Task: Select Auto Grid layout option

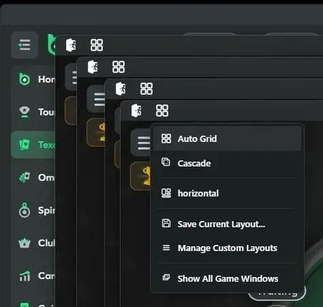Action: (x=227, y=138)
